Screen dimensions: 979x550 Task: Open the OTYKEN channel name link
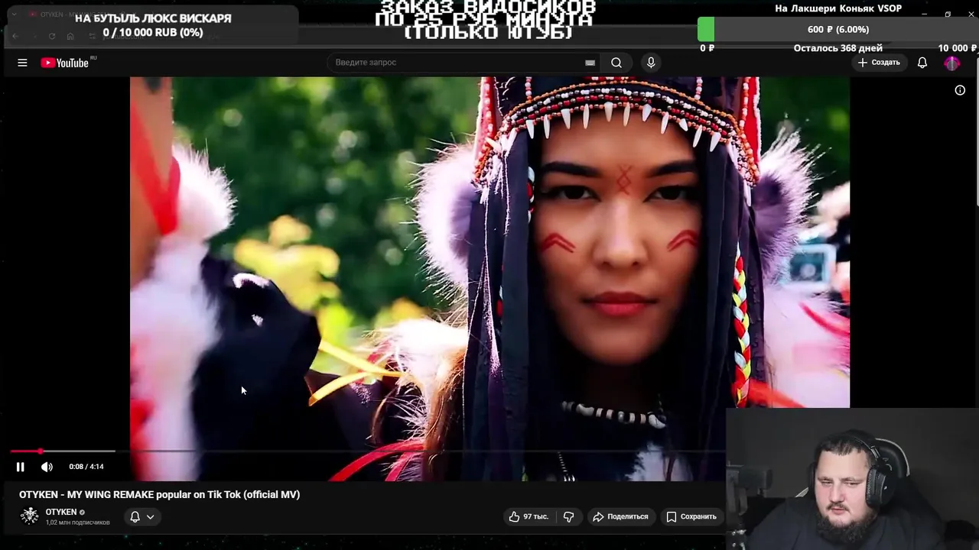(61, 512)
